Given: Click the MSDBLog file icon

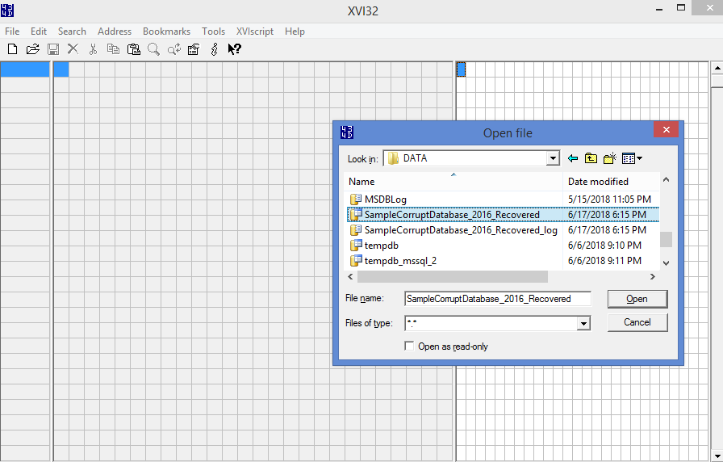Looking at the screenshot, I should pyautogui.click(x=356, y=199).
